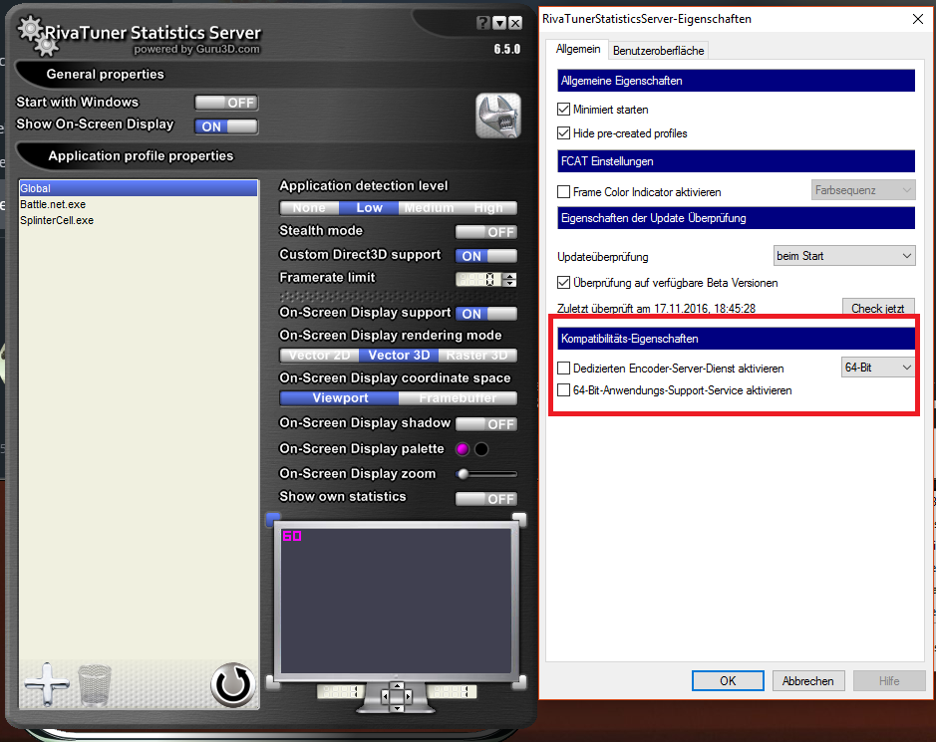Click the gear logo of RivaTuner
The width and height of the screenshot is (936, 742).
tap(37, 35)
